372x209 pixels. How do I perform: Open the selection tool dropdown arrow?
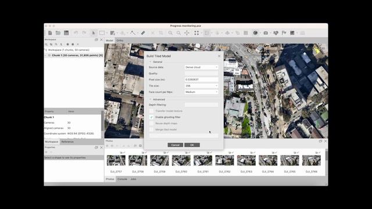tap(107, 33)
